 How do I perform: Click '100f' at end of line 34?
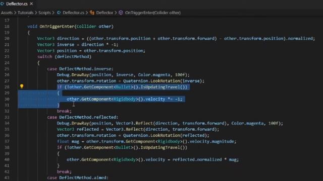(x=273, y=123)
